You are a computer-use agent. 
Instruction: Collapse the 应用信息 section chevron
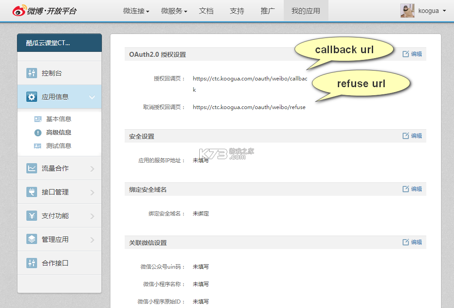click(92, 97)
